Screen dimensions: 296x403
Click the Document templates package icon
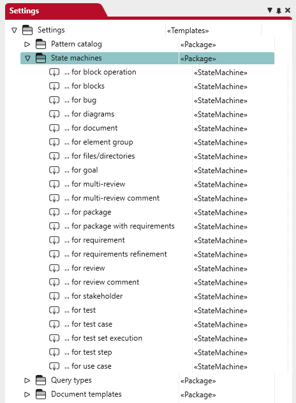(x=41, y=394)
